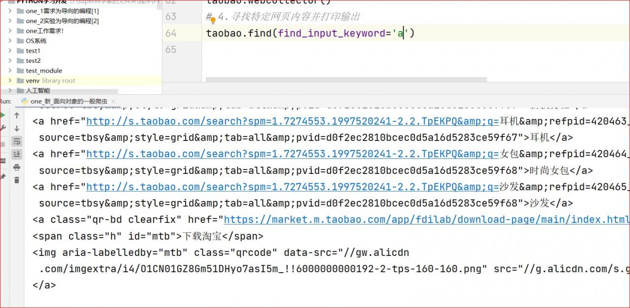This screenshot has height=308, width=630.
Task: Select the test1 folder name
Action: click(x=33, y=51)
